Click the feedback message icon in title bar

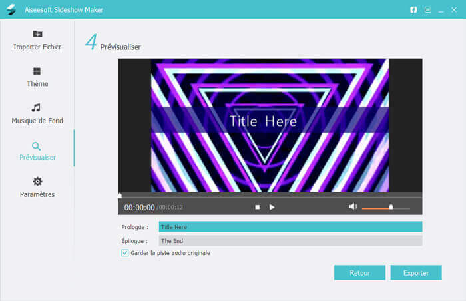tap(428, 10)
